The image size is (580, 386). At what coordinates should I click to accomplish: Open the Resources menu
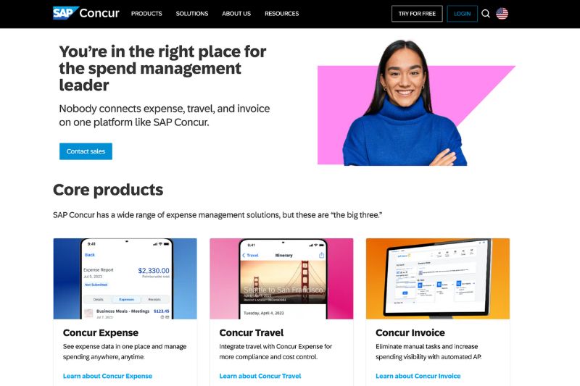[281, 14]
